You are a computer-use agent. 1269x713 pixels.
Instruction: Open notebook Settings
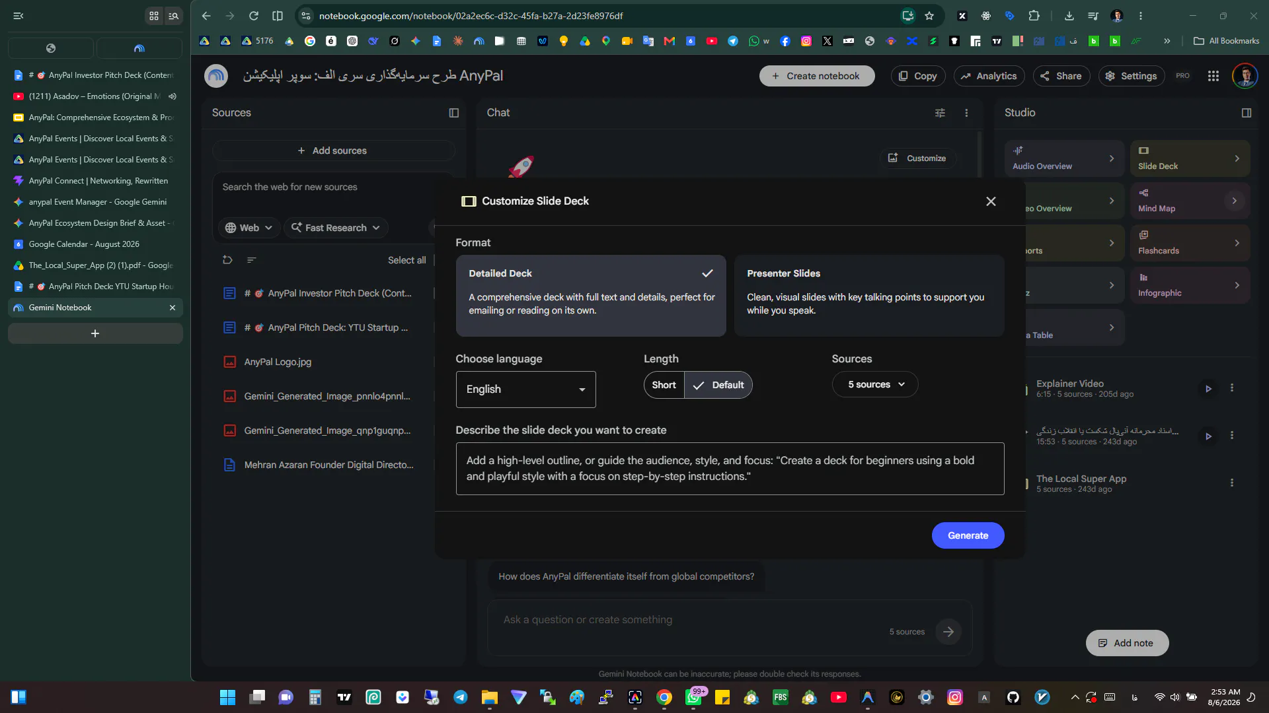[1131, 76]
